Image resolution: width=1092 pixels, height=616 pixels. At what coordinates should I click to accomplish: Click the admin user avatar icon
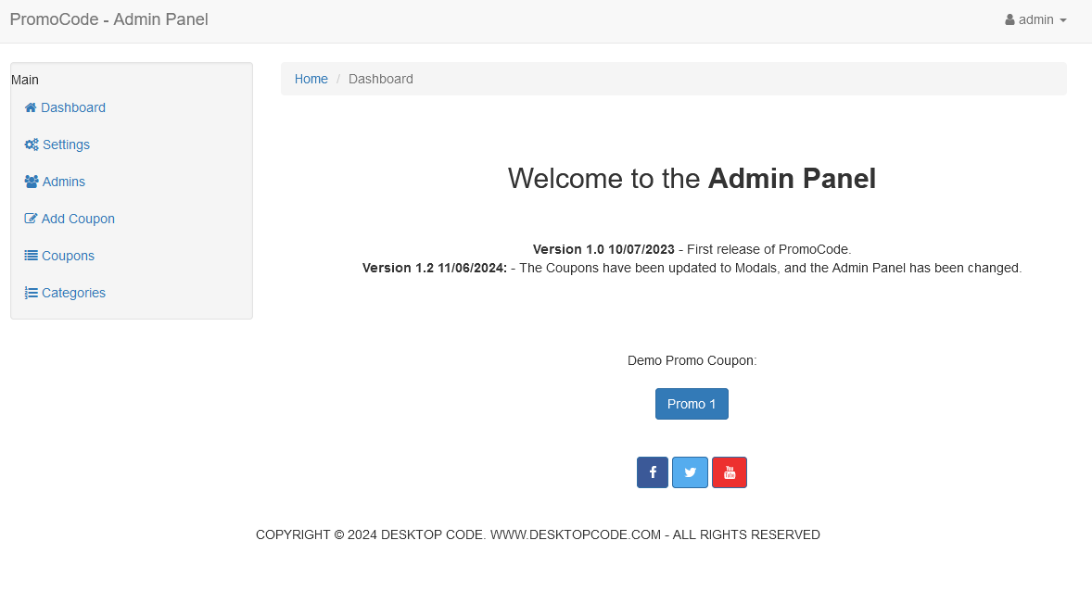pos(1009,19)
